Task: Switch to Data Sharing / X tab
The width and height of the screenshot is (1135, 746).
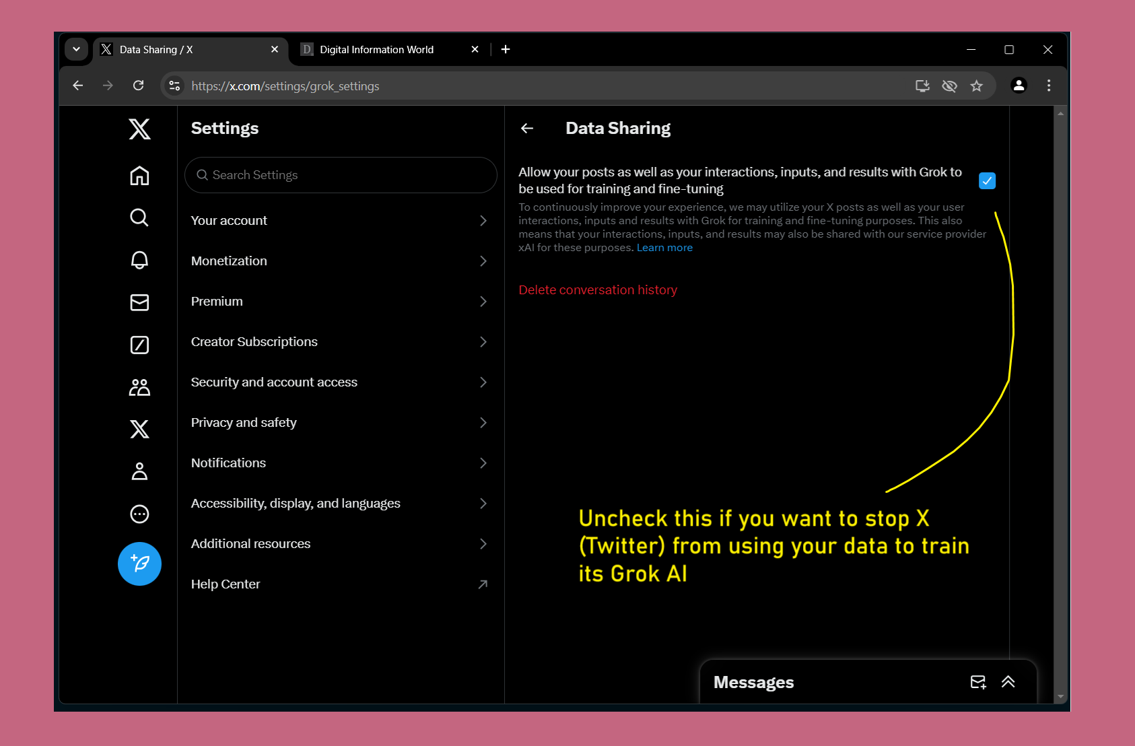Action: coord(191,50)
